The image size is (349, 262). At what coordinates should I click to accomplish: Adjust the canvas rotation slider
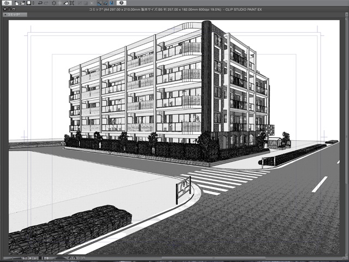point(61,258)
